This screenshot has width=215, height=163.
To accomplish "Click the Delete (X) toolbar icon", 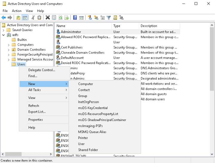I will (47, 18).
